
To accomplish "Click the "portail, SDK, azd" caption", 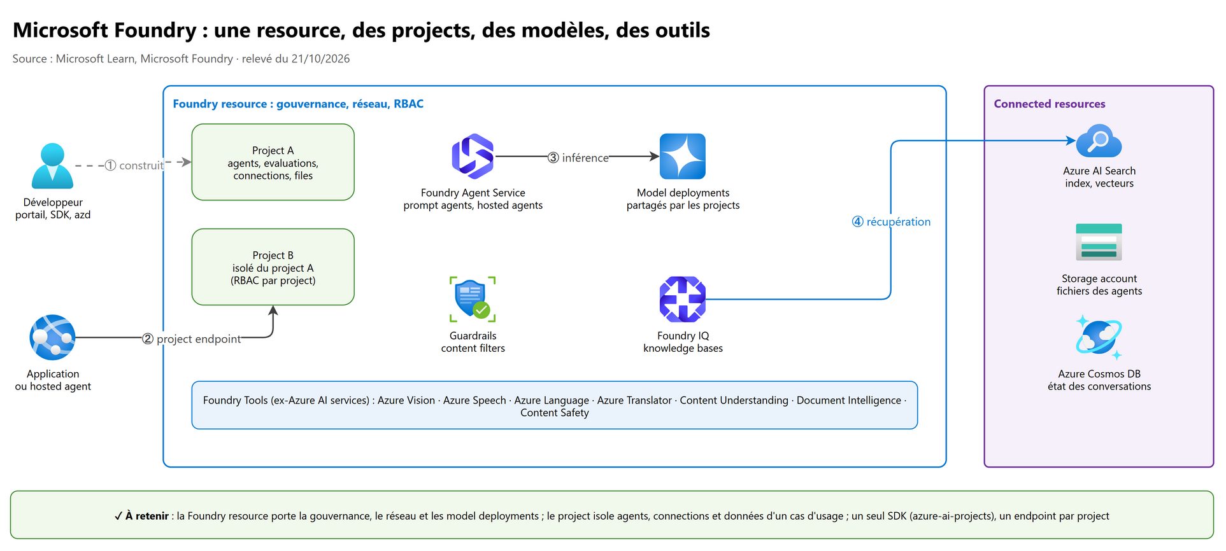I will click(x=53, y=215).
